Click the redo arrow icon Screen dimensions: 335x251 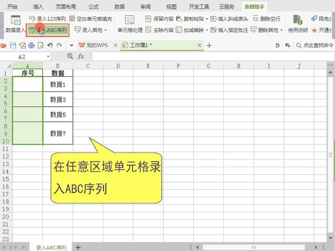(59, 45)
